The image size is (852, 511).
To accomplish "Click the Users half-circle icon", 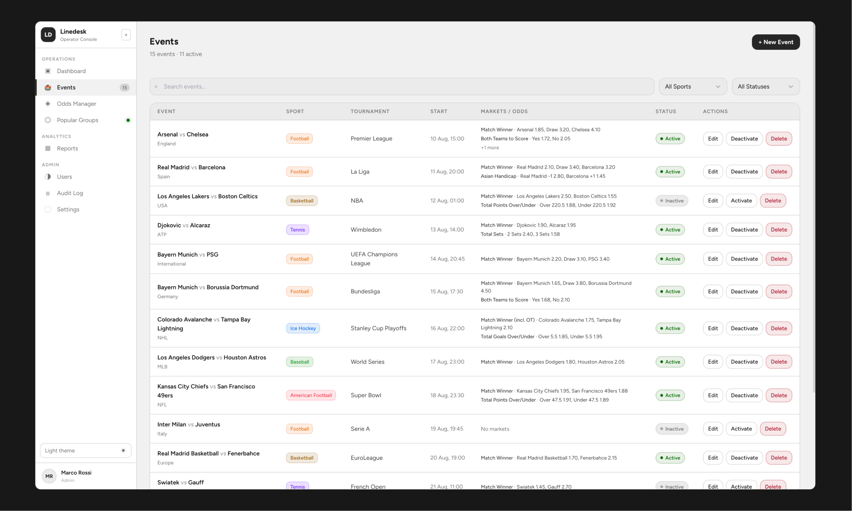I will (48, 177).
